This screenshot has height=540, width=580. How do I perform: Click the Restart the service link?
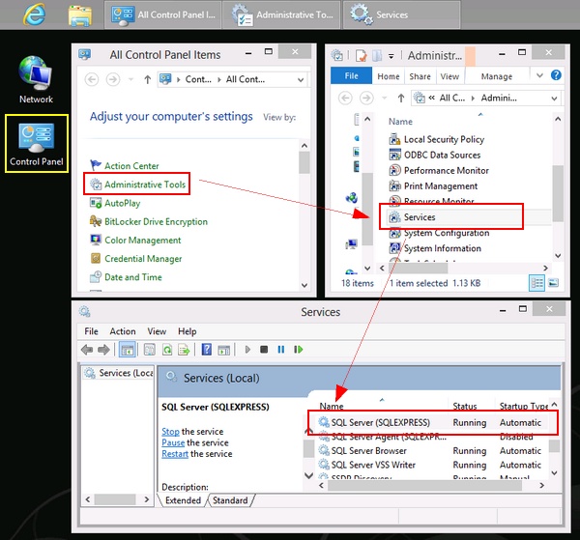[x=175, y=454]
